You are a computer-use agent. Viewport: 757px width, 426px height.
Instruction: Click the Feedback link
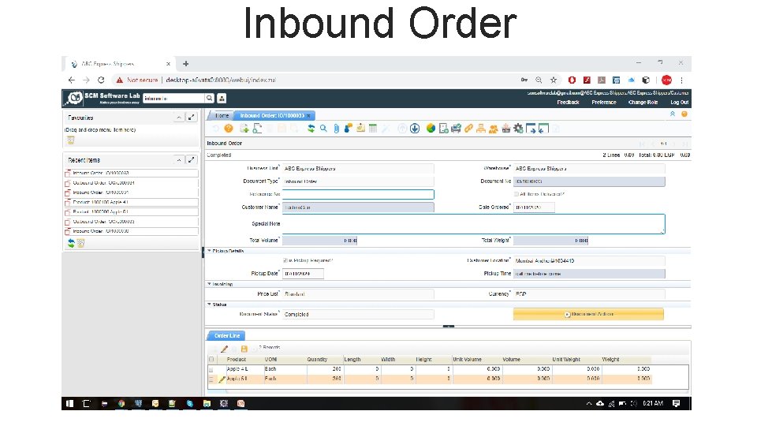tap(568, 103)
